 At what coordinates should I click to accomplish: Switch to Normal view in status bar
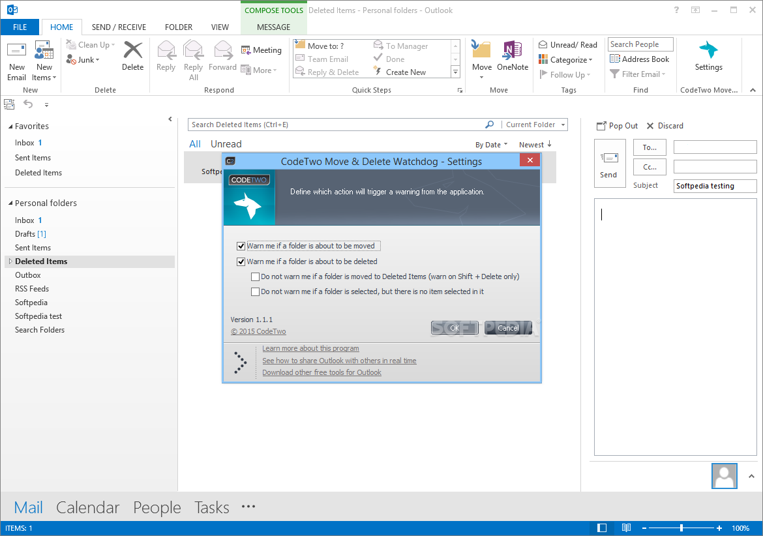(602, 528)
